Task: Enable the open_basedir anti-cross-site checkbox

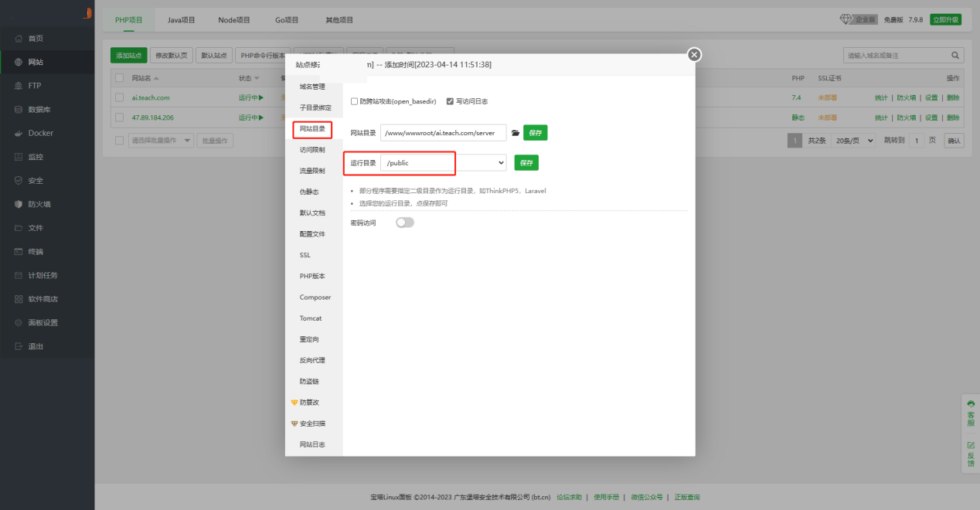Action: [x=355, y=101]
